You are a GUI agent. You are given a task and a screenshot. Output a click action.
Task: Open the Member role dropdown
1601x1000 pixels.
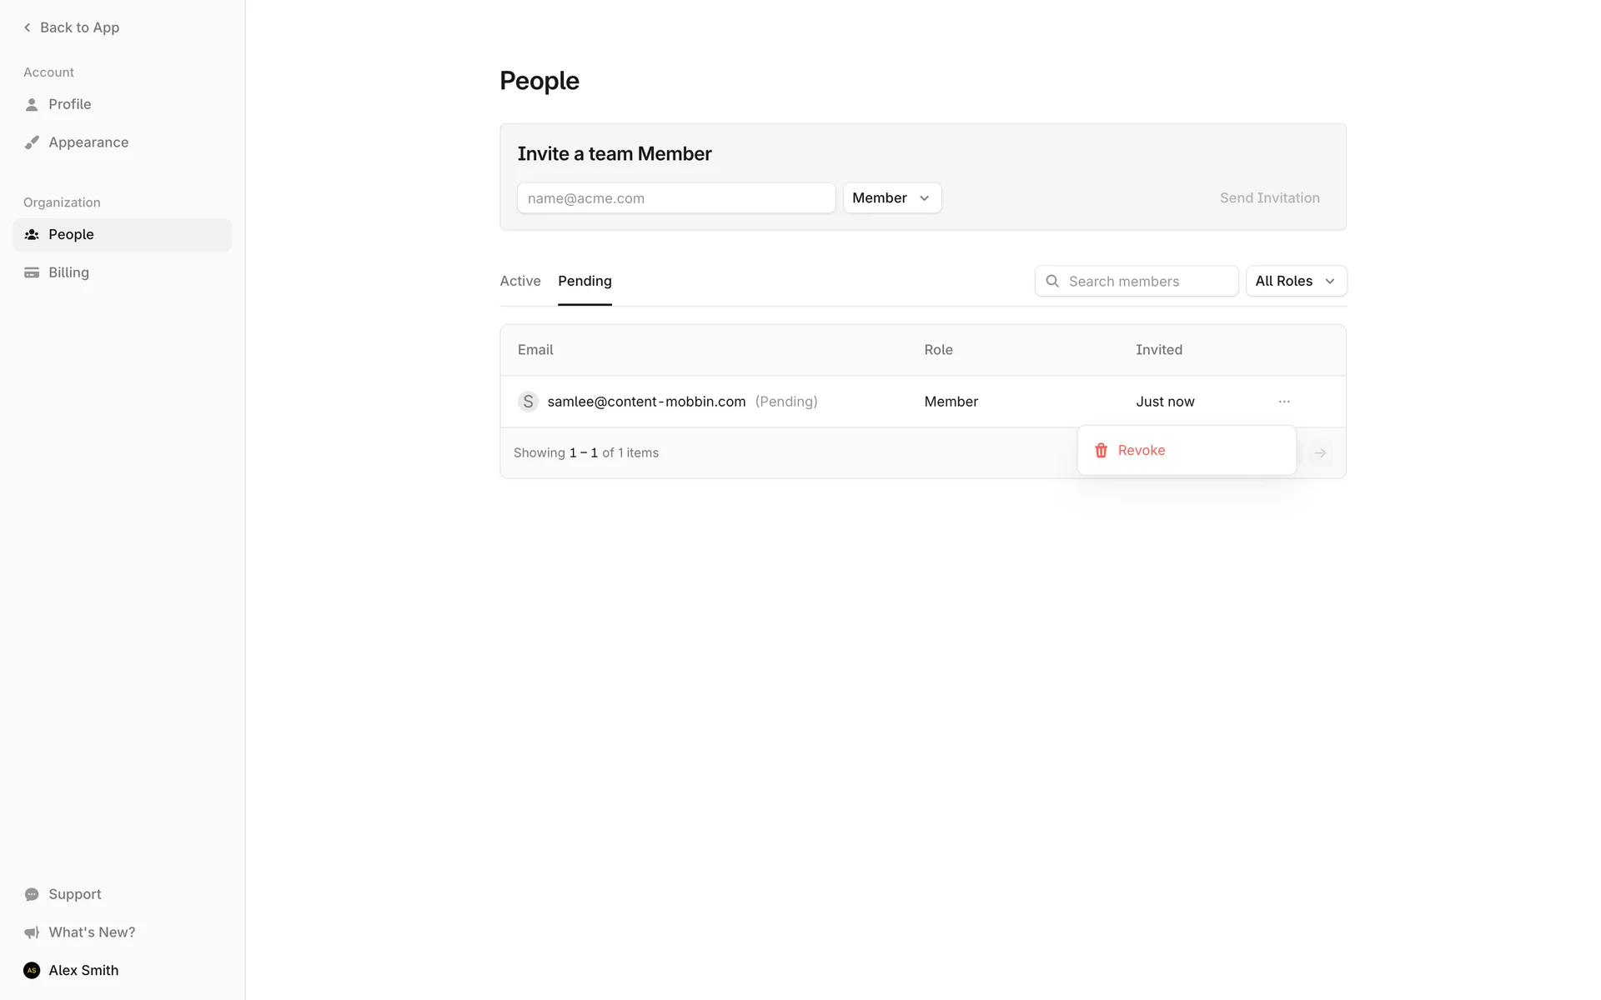(891, 198)
